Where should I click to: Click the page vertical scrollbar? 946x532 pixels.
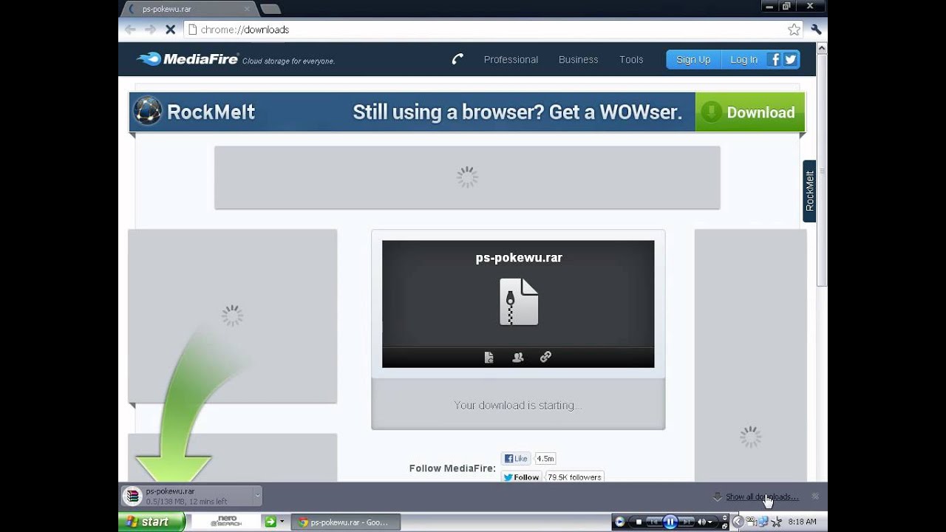822,170
